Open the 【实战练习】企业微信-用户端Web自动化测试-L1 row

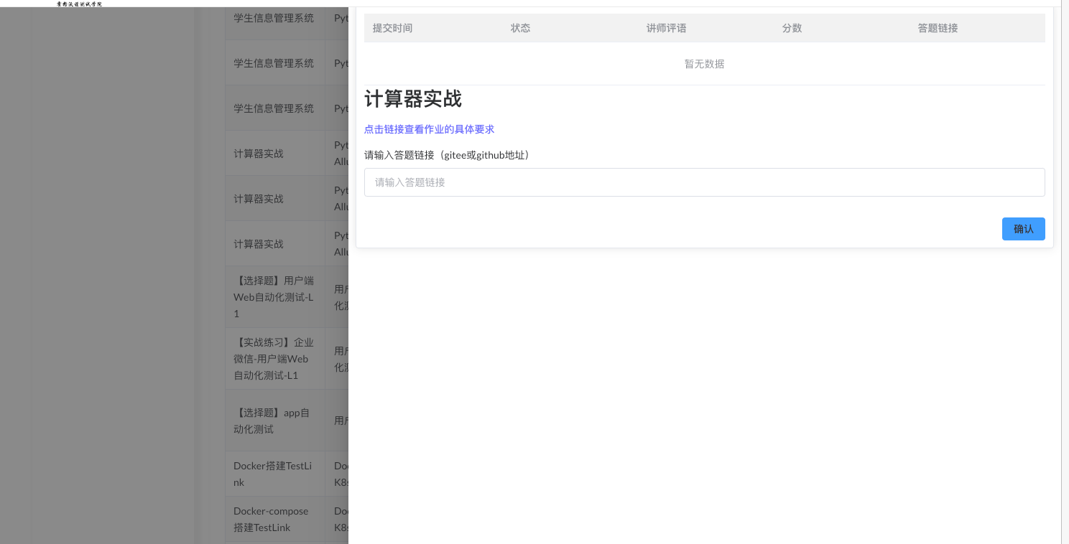click(274, 359)
